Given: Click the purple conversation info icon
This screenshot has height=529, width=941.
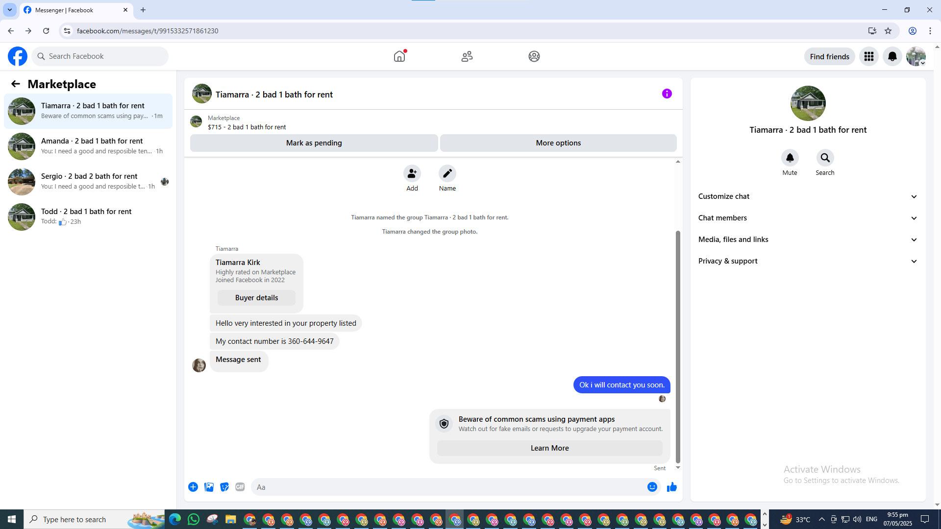Looking at the screenshot, I should 667,94.
